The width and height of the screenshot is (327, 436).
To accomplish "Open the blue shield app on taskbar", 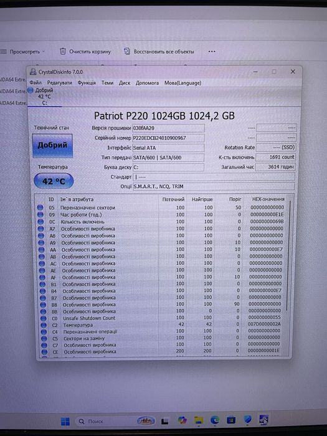I will (247, 420).
